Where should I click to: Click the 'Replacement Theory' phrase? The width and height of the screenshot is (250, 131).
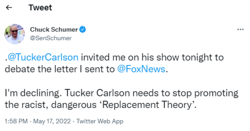pos(147,105)
